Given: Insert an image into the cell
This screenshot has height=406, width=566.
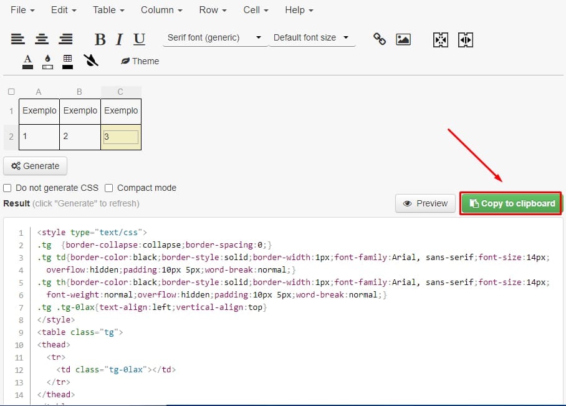Looking at the screenshot, I should click(403, 39).
